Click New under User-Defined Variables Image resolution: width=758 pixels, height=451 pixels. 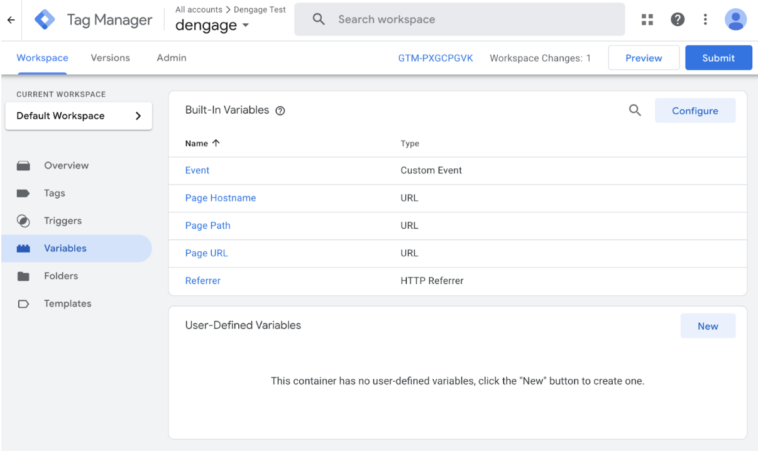[x=708, y=326]
